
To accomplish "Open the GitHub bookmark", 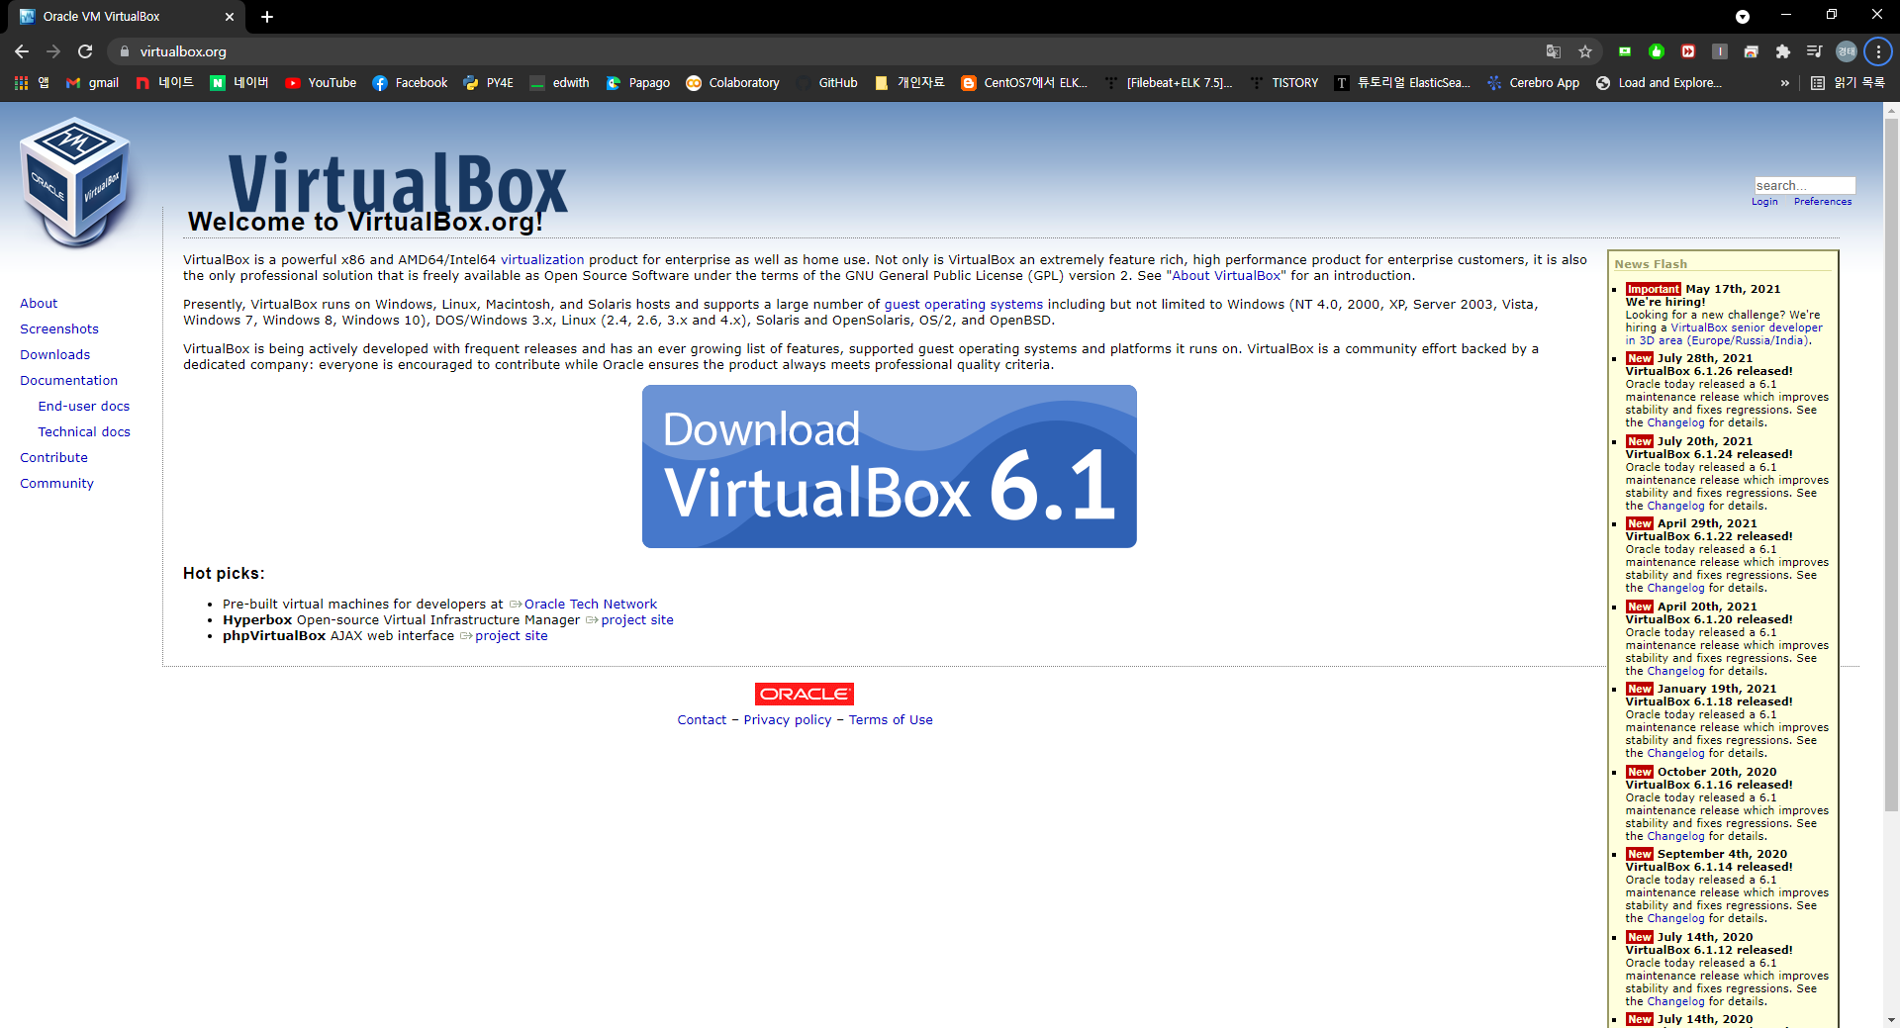I will 827,83.
